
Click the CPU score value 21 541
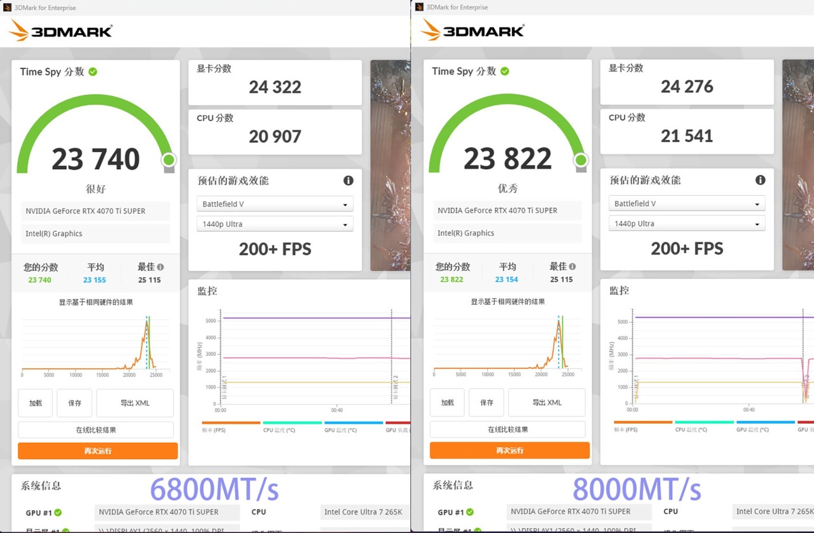(x=687, y=135)
